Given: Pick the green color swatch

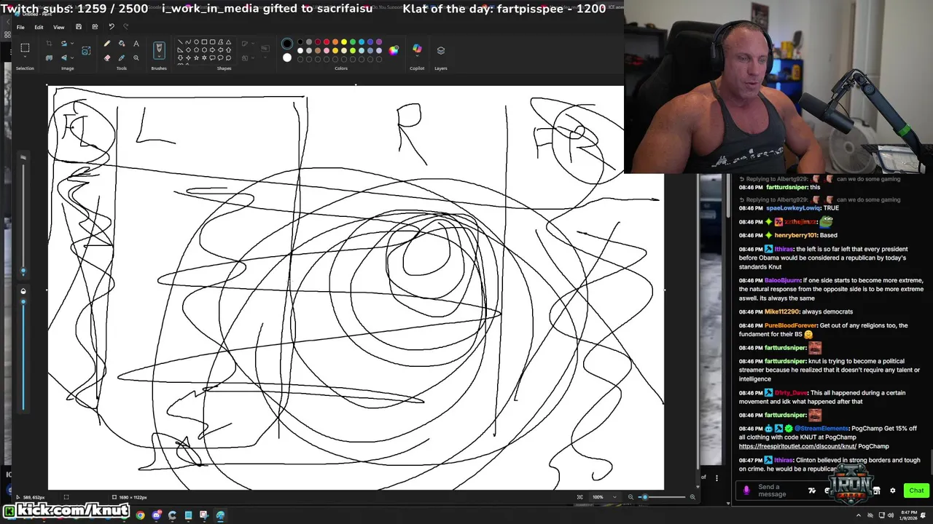Looking at the screenshot, I should point(353,41).
